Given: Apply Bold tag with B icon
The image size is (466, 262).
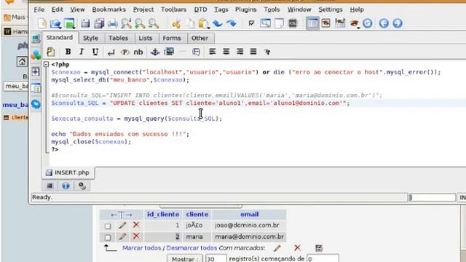Looking at the screenshot, I should point(68,52).
